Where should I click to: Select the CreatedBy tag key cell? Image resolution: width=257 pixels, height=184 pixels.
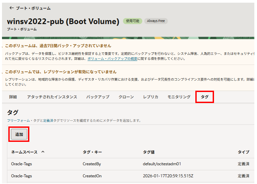[92, 164]
